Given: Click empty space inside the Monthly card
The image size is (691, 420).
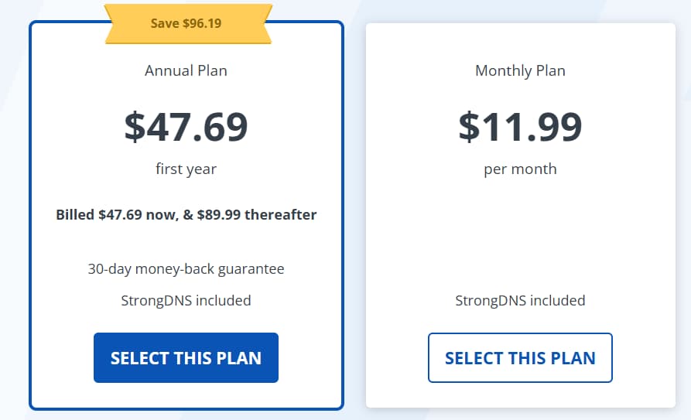Looking at the screenshot, I should [x=520, y=232].
